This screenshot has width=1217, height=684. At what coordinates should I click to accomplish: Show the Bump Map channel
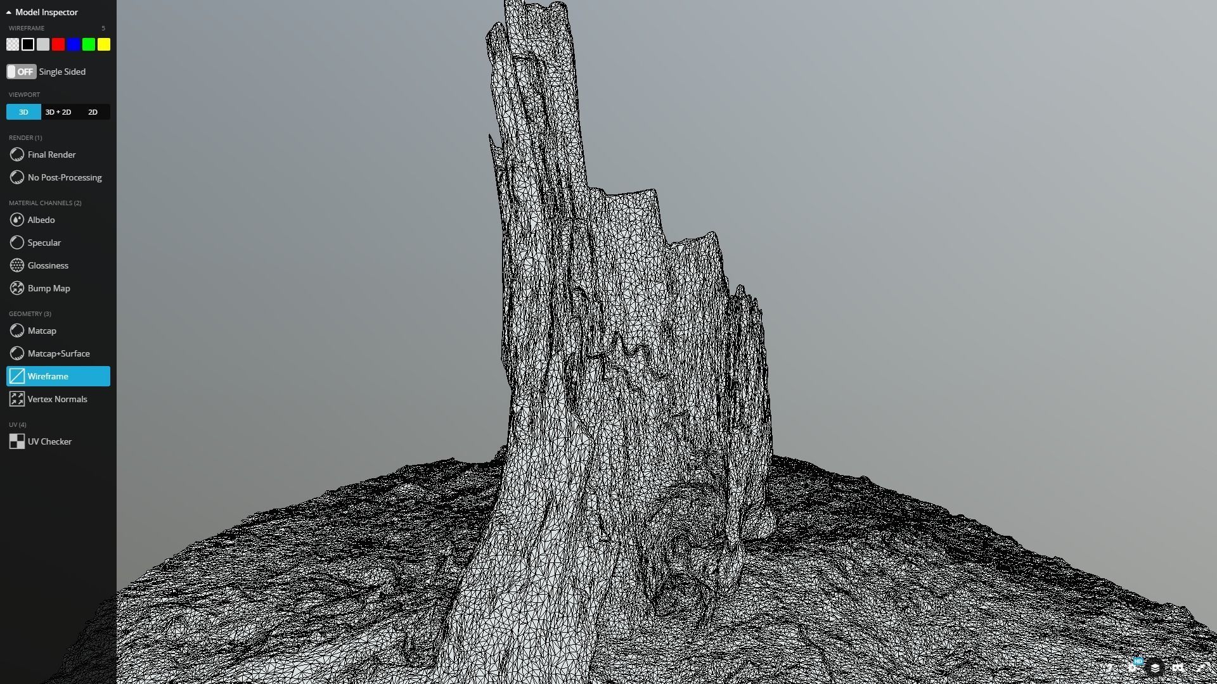(58, 288)
